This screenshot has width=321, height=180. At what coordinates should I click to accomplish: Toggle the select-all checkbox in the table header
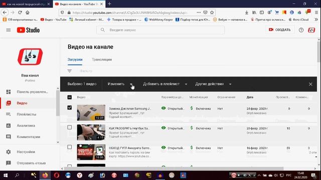click(70, 97)
